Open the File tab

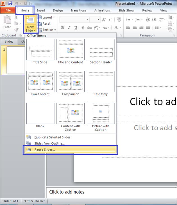pos(8,10)
